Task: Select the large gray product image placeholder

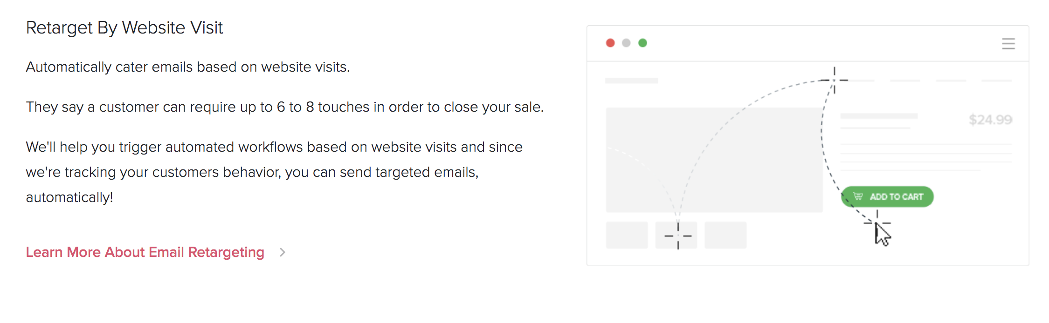Action: click(714, 160)
